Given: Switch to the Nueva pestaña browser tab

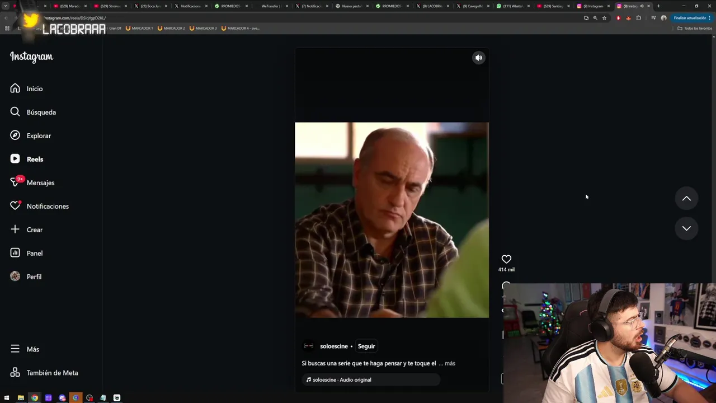Looking at the screenshot, I should [x=351, y=6].
